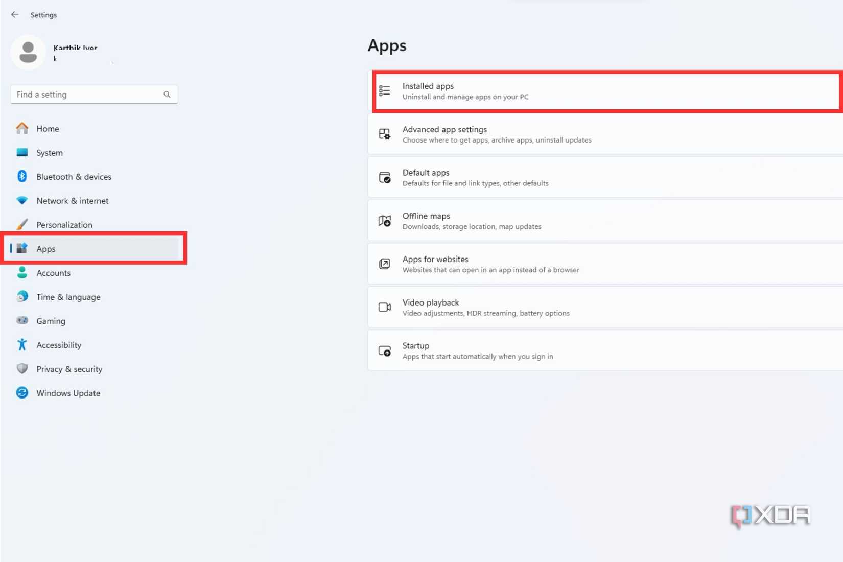
Task: Open Windows Update page
Action: tap(68, 393)
